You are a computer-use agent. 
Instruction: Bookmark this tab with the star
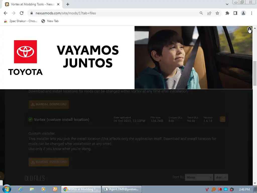click(217, 13)
